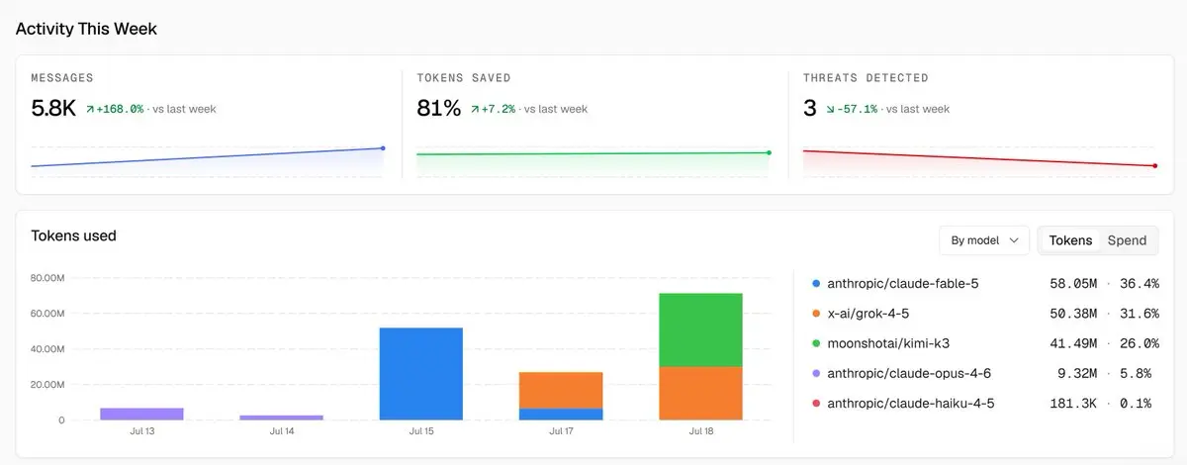Viewport: 1187px width, 465px height.
Task: Click the 31.6% share value
Action: click(1139, 314)
